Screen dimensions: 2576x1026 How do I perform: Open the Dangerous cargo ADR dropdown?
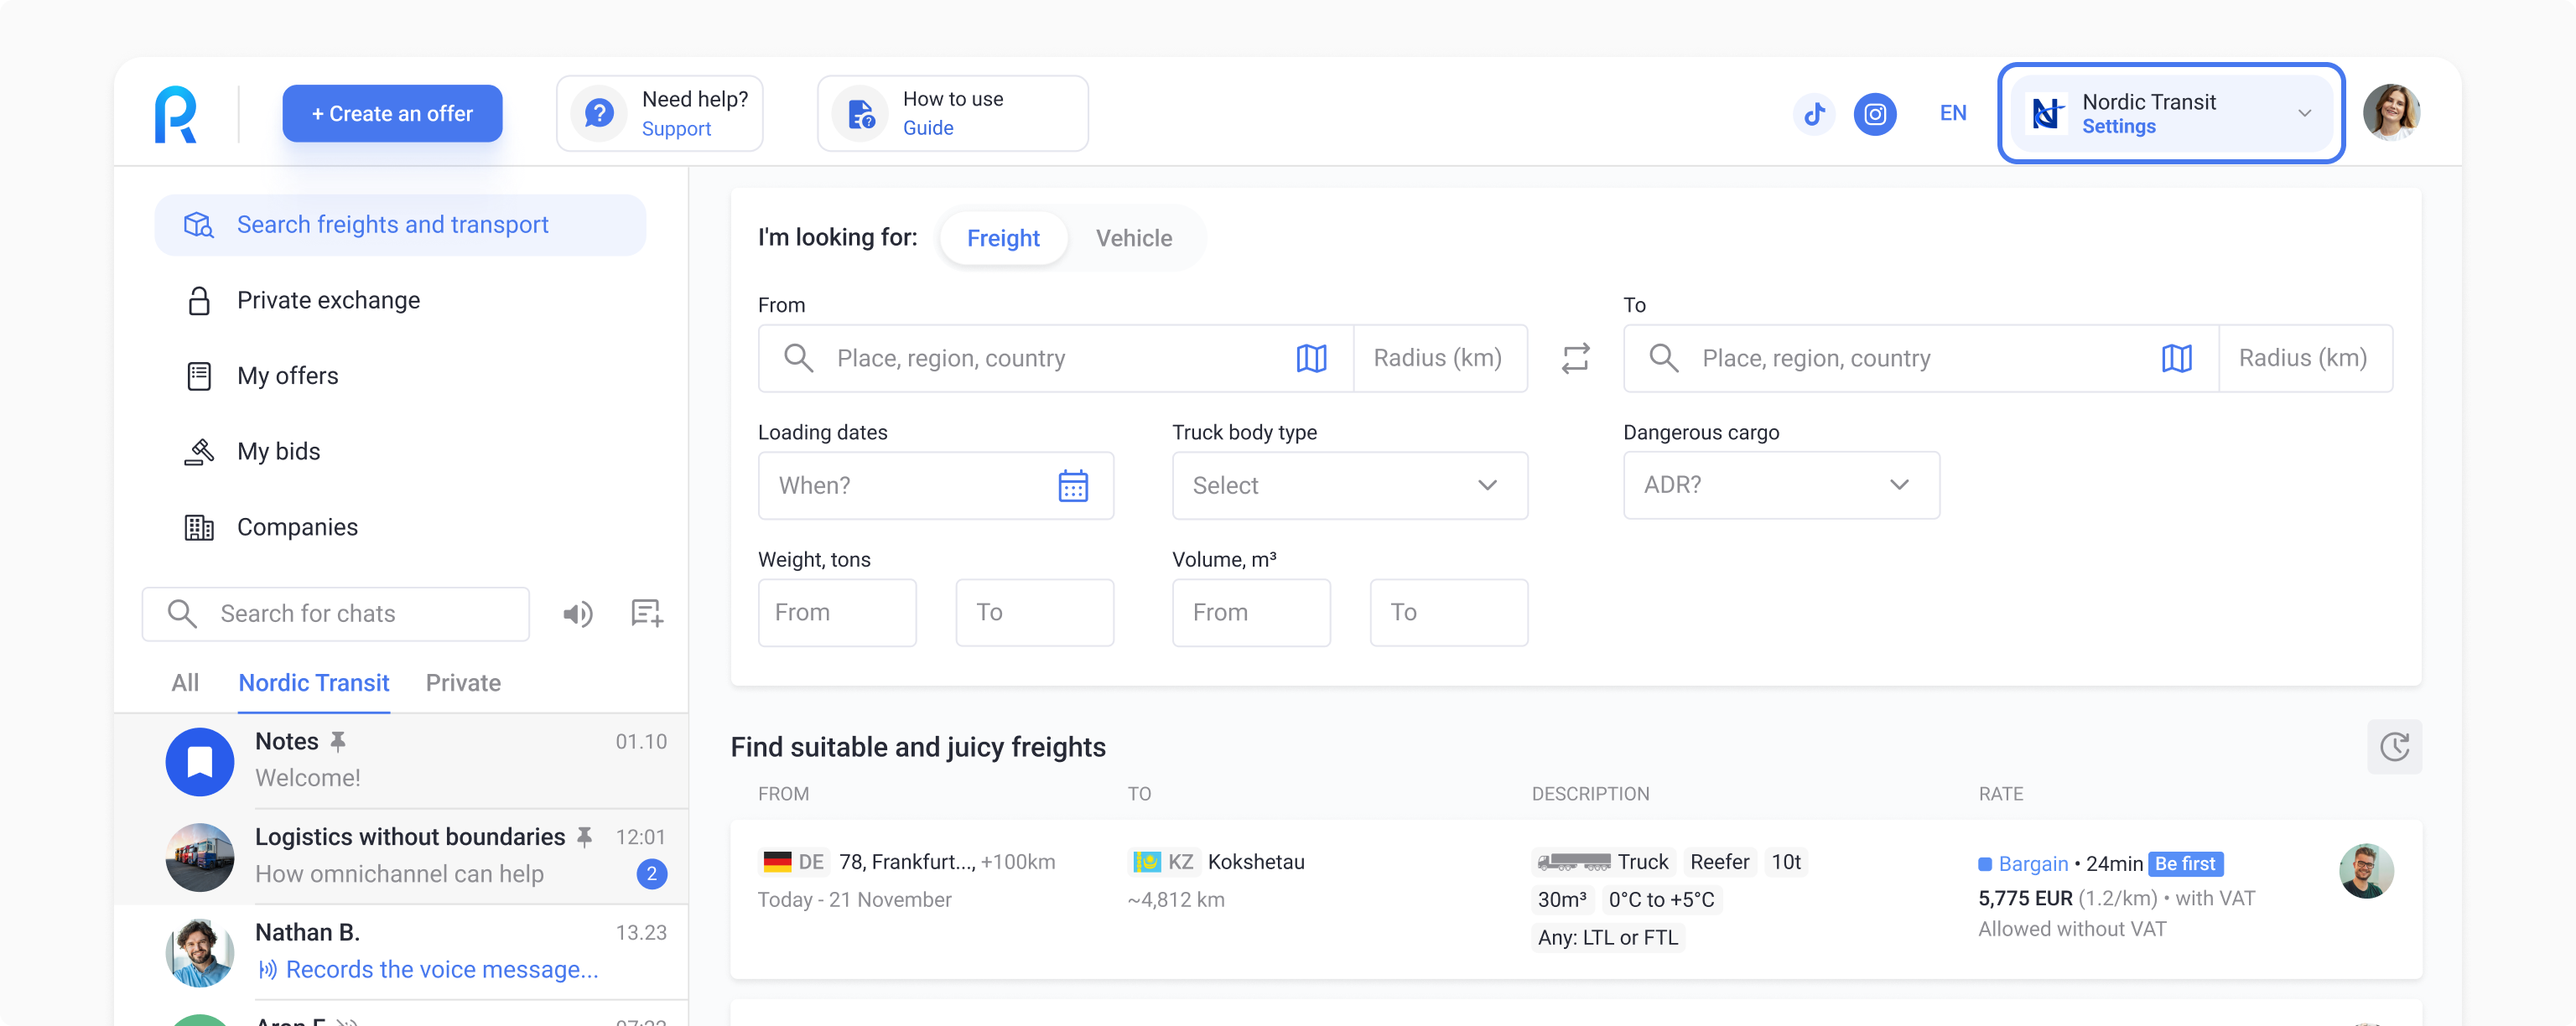coord(1780,486)
